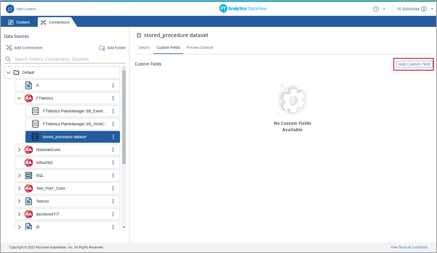Click the Add Connection icon

9,48
